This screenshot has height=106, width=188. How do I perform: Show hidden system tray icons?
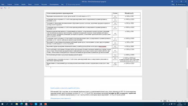167,104
